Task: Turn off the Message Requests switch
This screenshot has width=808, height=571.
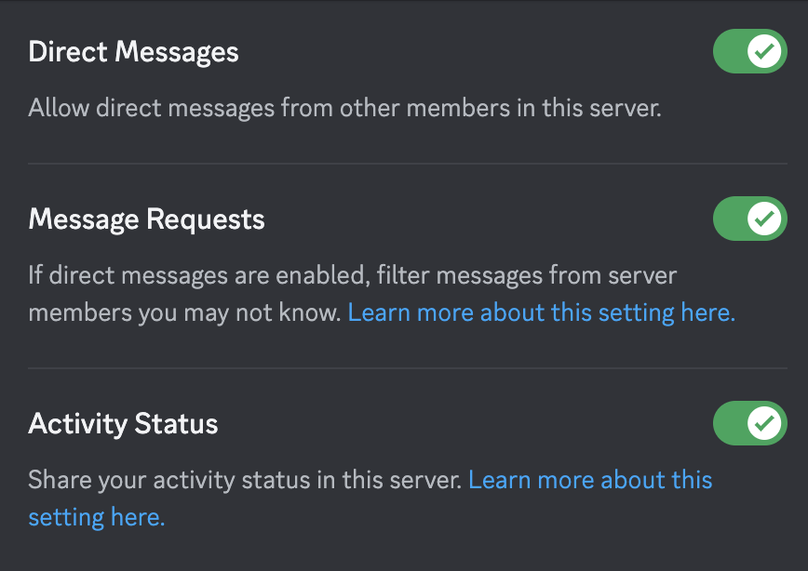Action: pyautogui.click(x=749, y=219)
